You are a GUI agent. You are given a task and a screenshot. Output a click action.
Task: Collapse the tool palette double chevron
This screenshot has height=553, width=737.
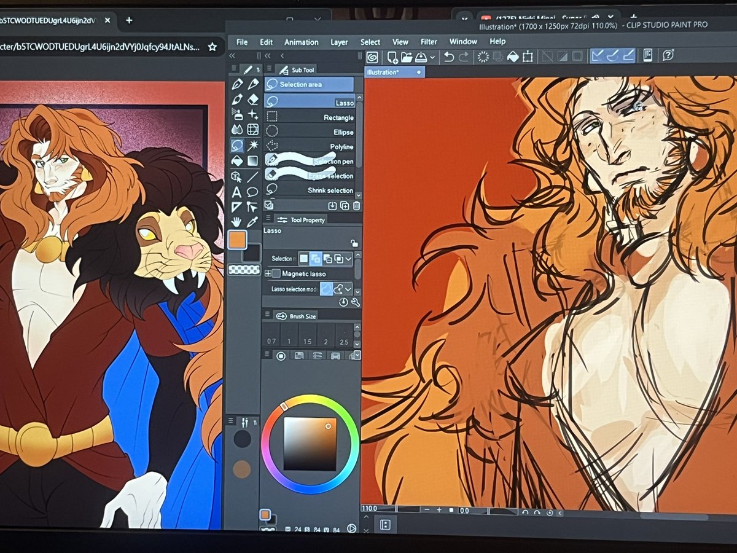(232, 56)
